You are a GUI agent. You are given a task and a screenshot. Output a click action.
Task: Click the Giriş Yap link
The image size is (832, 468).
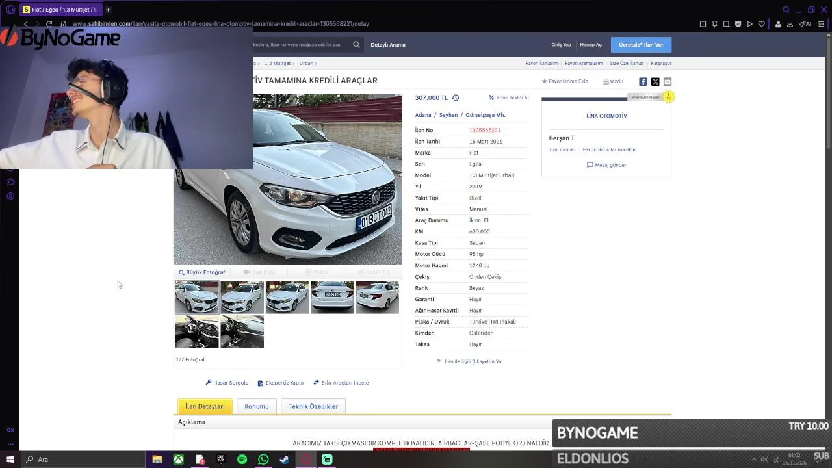[x=561, y=45]
